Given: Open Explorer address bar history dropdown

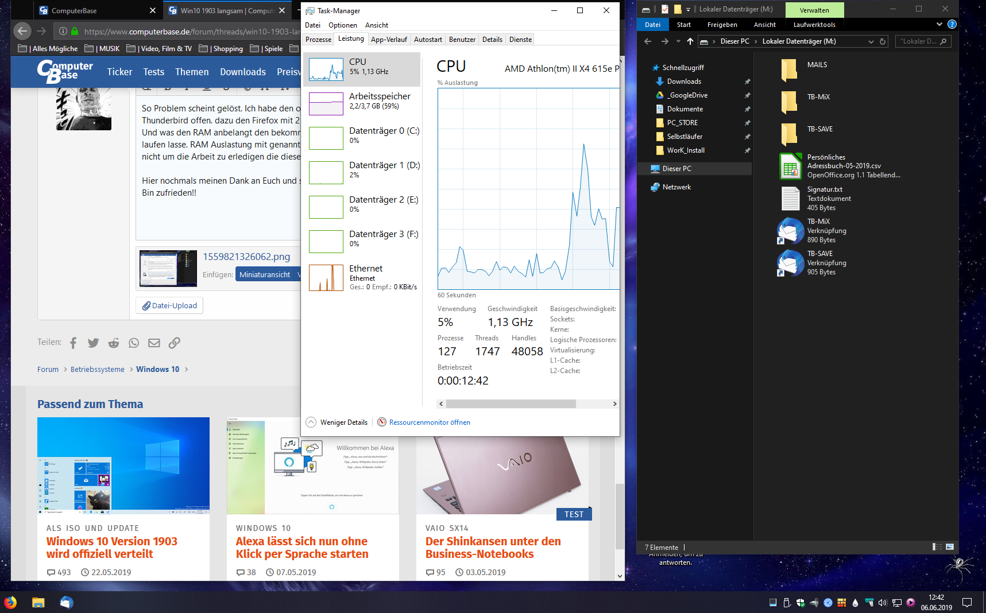Looking at the screenshot, I should pos(871,41).
